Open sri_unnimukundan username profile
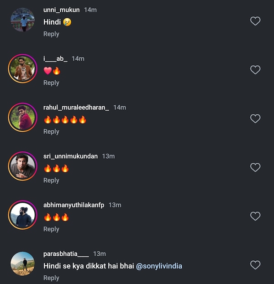The height and width of the screenshot is (284, 274). tap(70, 156)
